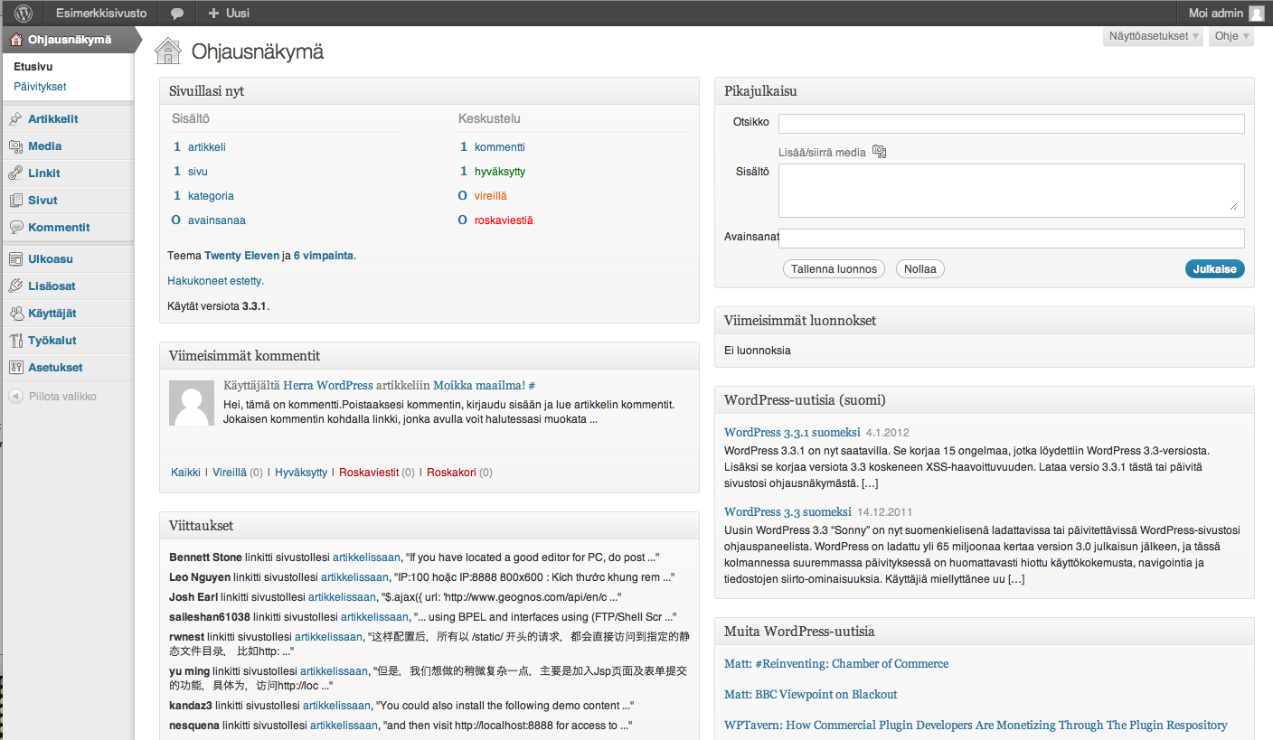Open the Moi admin account menu

click(1226, 14)
